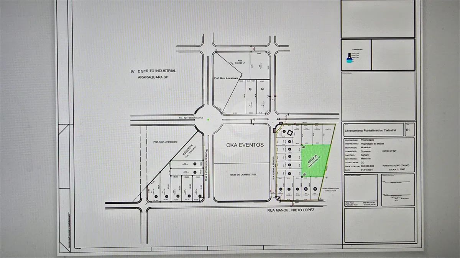Click the scale value '1 / 1000'
Viewport: 460px width, 258px height.
pyautogui.click(x=401, y=169)
